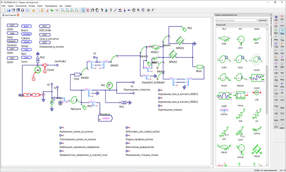Toggle the highlighted Мех category button
This screenshot has width=286, height=172.
(282, 31)
